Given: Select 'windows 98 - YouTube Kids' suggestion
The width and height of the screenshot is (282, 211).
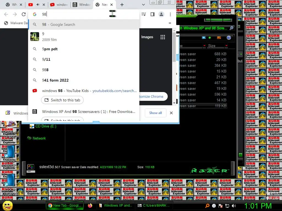Looking at the screenshot, I should [84, 91].
